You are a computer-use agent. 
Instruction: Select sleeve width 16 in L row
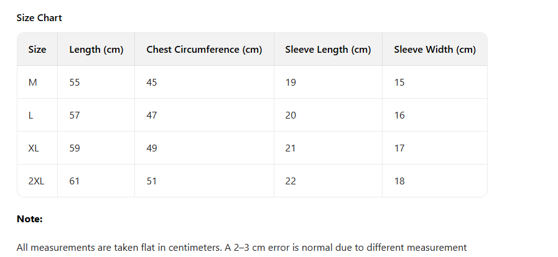click(x=399, y=115)
